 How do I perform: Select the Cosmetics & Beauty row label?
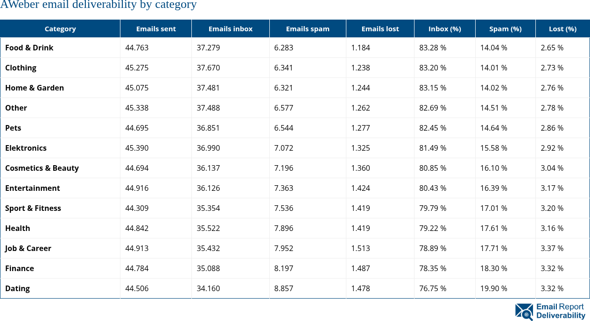(42, 168)
